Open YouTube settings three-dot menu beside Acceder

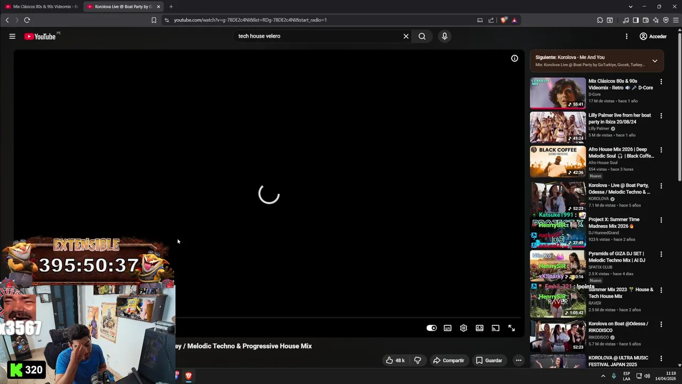pyautogui.click(x=627, y=36)
